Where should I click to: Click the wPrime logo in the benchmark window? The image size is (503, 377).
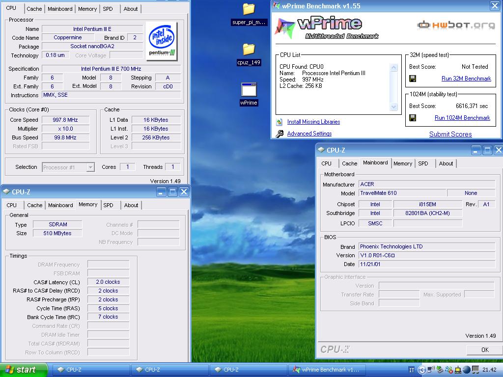pyautogui.click(x=327, y=27)
